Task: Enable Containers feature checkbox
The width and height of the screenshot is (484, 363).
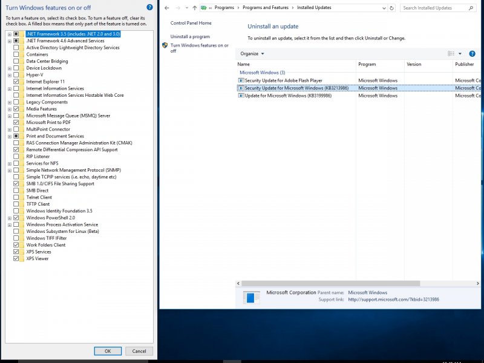Action: click(x=16, y=54)
